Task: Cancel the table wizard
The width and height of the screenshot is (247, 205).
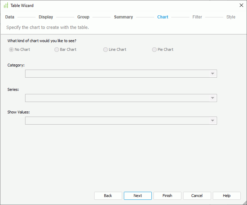Action: coord(197,196)
